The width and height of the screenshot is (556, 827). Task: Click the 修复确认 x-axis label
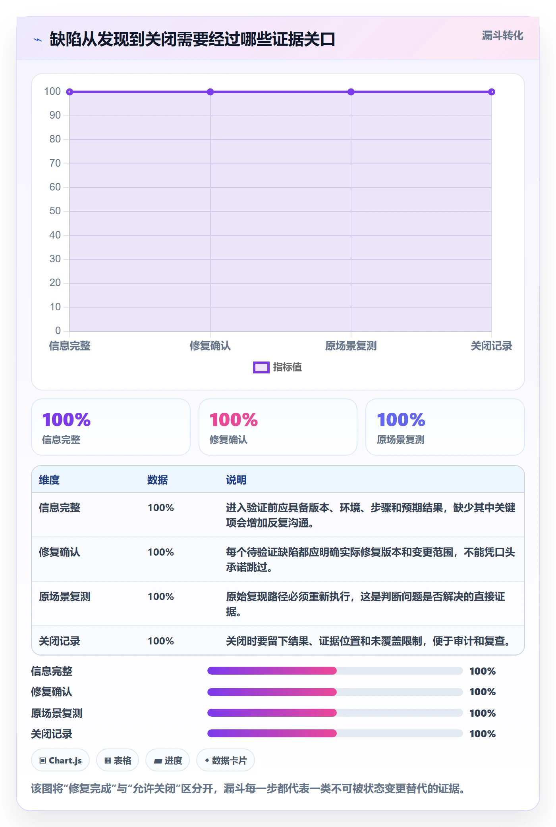[210, 346]
